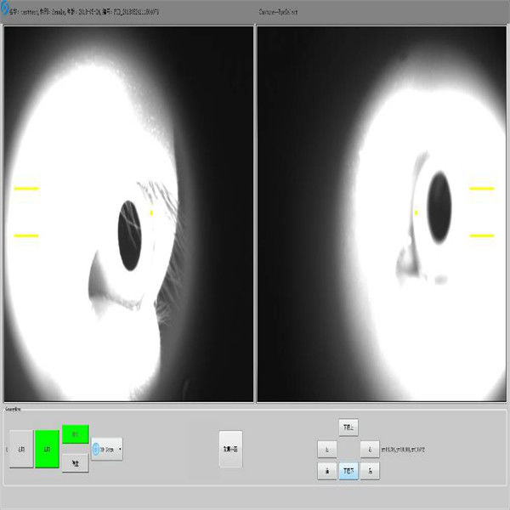This screenshot has height=510, width=510.
Task: Open the dropdown arrow beside the blue circle
Action: point(120,449)
